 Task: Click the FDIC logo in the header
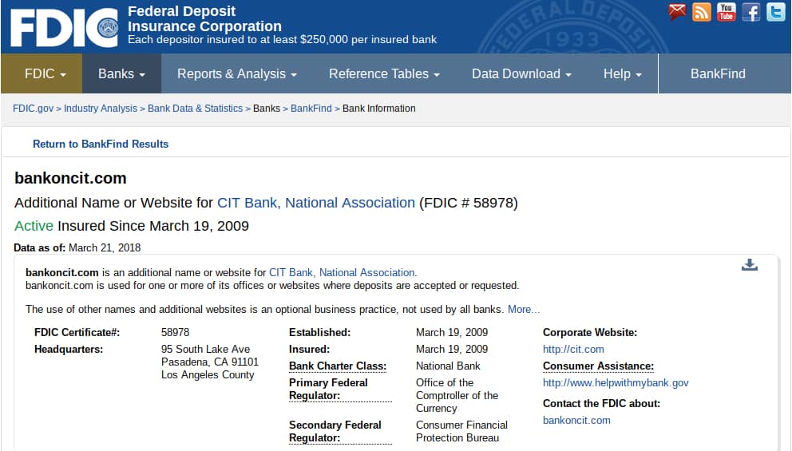click(x=65, y=27)
